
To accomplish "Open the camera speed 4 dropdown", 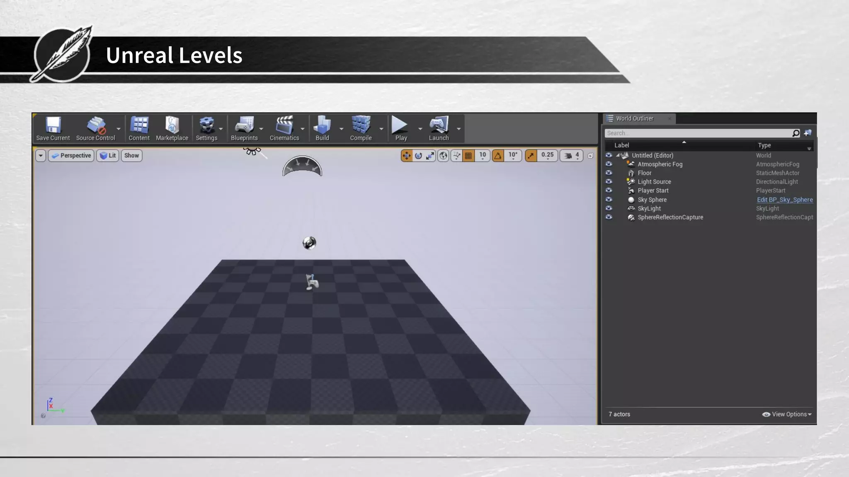I will click(x=572, y=156).
